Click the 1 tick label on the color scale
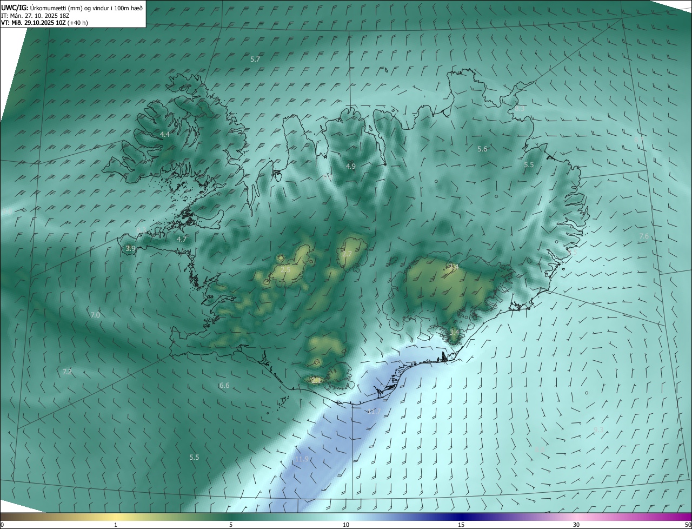This screenshot has height=529, width=692. 116,525
